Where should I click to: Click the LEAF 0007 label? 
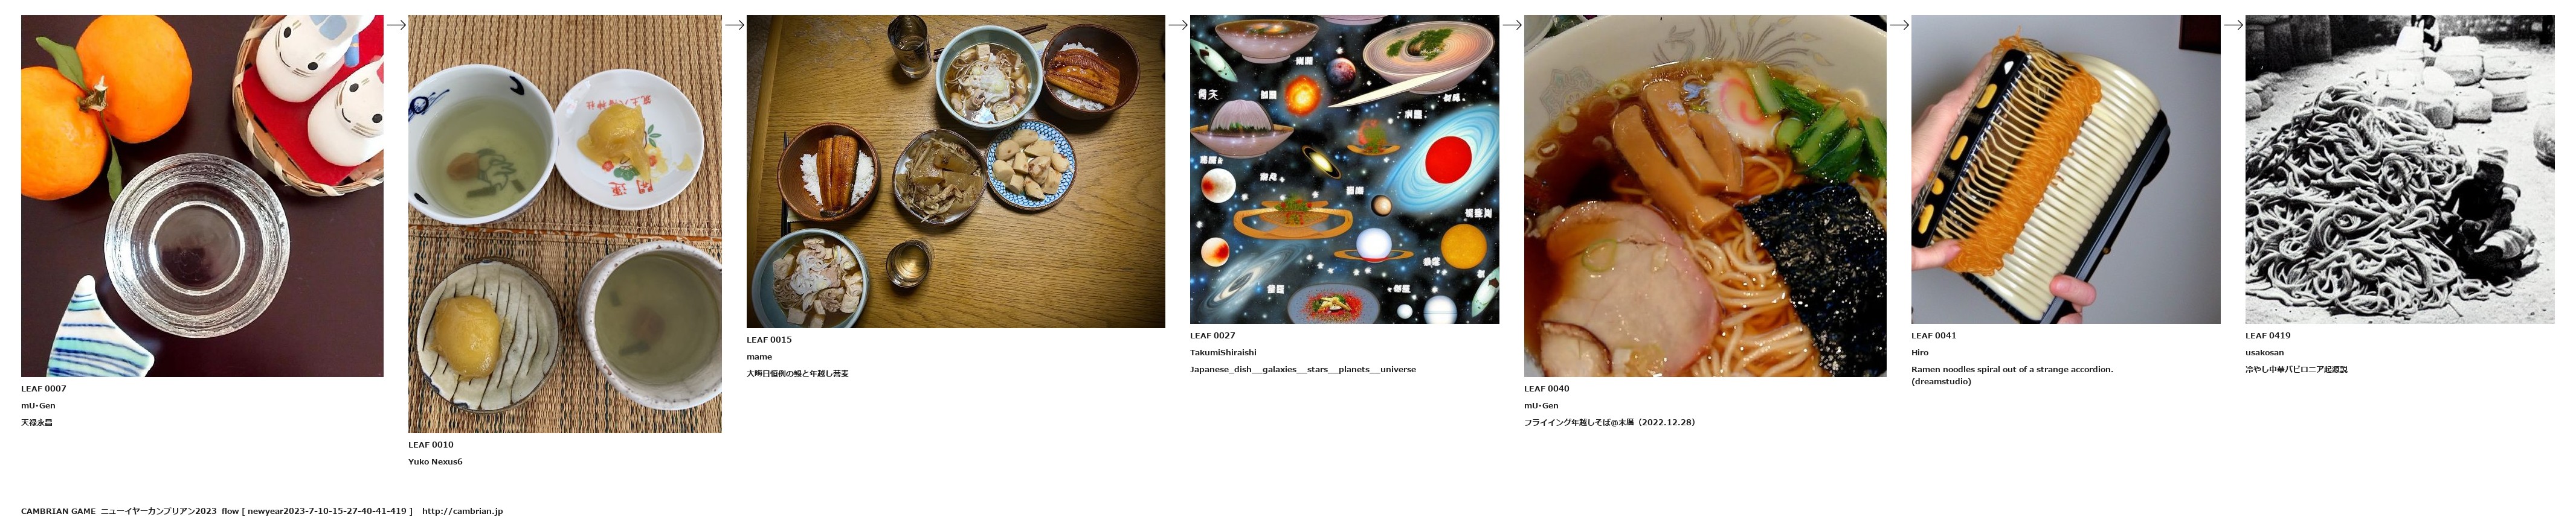pyautogui.click(x=43, y=389)
